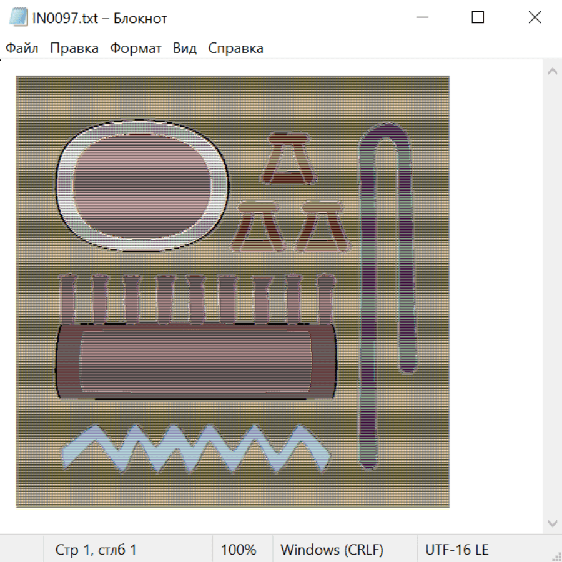Image resolution: width=562 pixels, height=562 pixels.
Task: Click the white-ringed oval shape
Action: [x=141, y=185]
